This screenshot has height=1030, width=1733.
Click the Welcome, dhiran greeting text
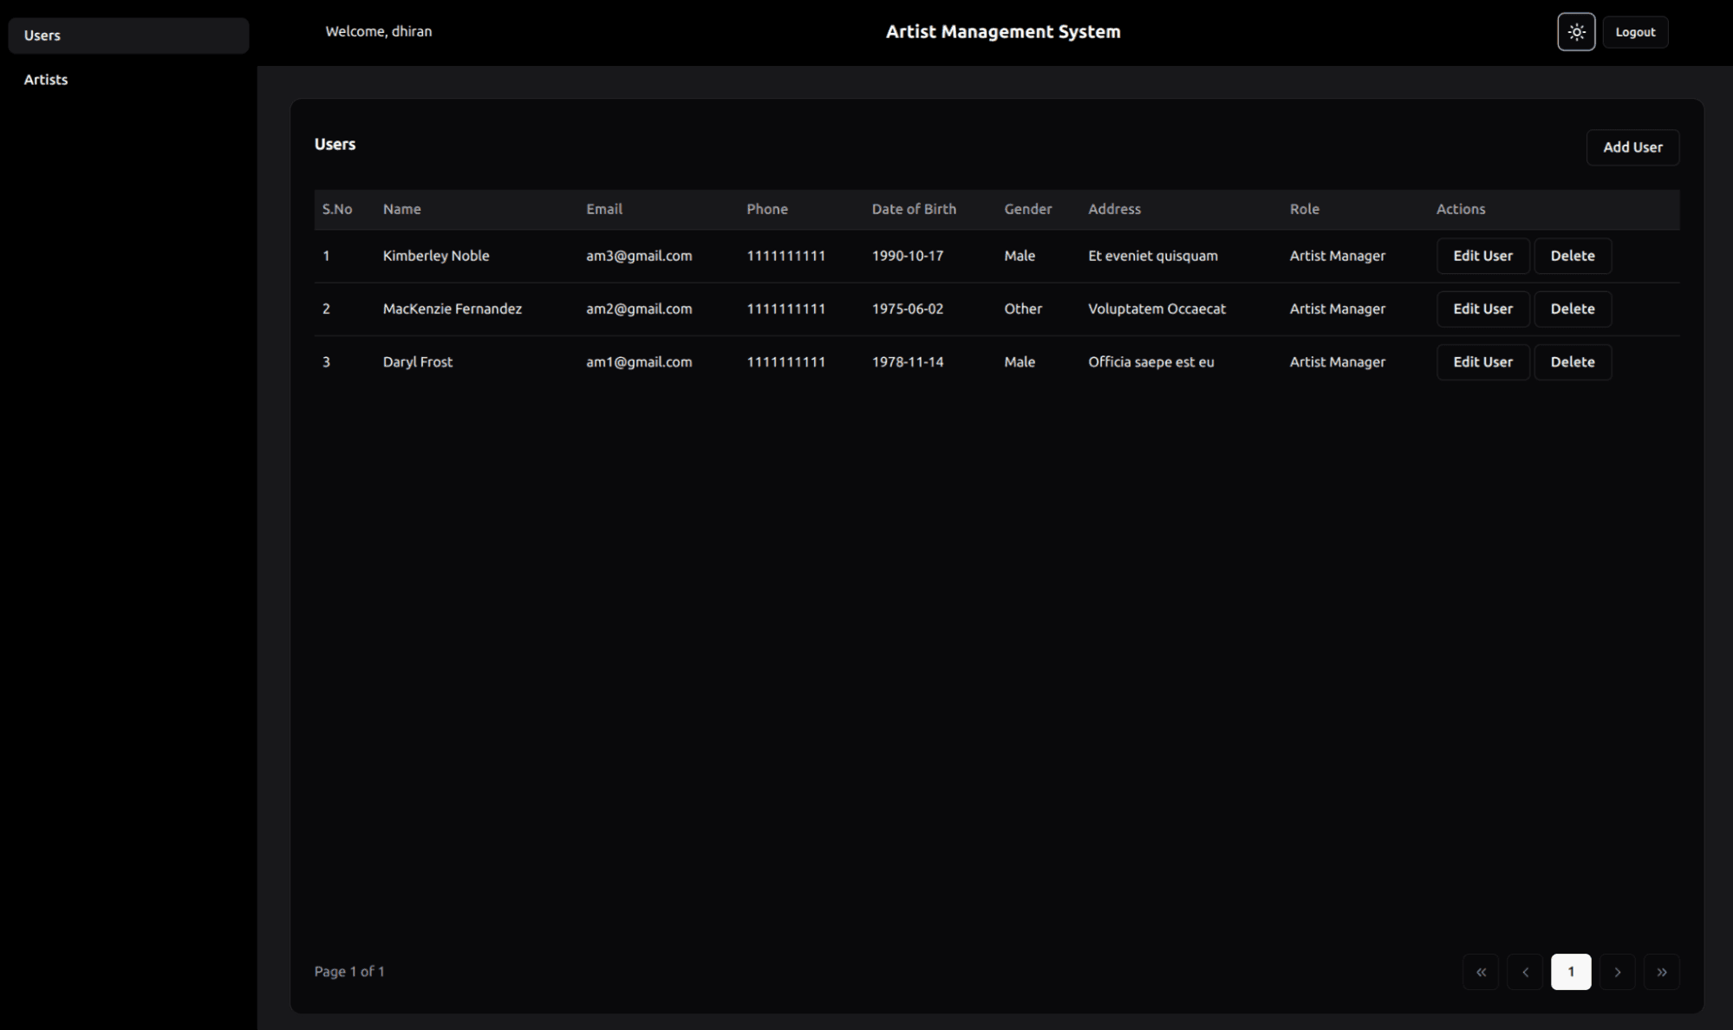(378, 31)
